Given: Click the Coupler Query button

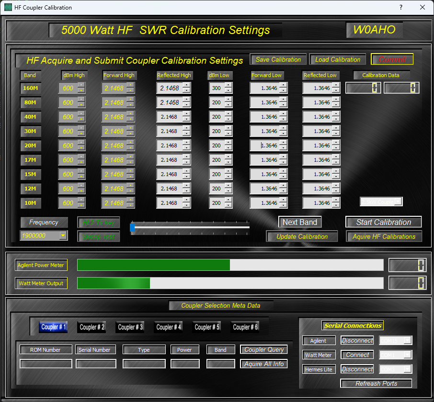Looking at the screenshot, I should pyautogui.click(x=264, y=349).
